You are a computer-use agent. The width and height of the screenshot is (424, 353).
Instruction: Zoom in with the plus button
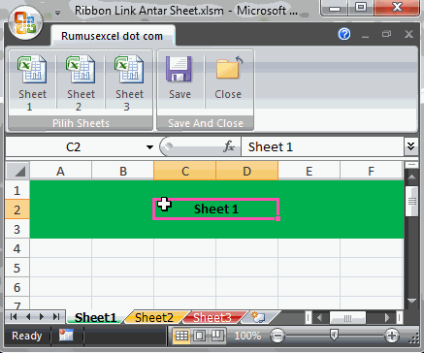[x=392, y=336]
